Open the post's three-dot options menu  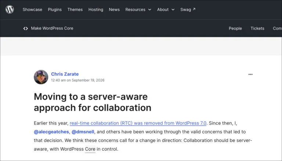[250, 74]
